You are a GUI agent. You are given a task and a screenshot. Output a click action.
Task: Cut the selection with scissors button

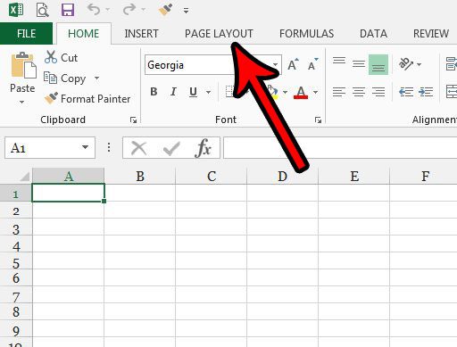(61, 57)
